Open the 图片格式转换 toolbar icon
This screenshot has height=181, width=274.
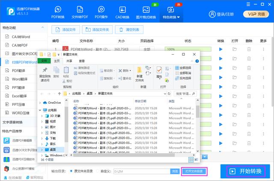(146, 12)
